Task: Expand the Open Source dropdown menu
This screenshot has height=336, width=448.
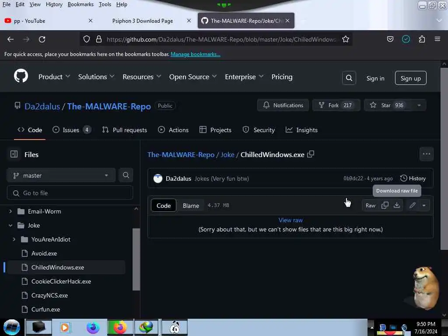Action: (x=192, y=77)
